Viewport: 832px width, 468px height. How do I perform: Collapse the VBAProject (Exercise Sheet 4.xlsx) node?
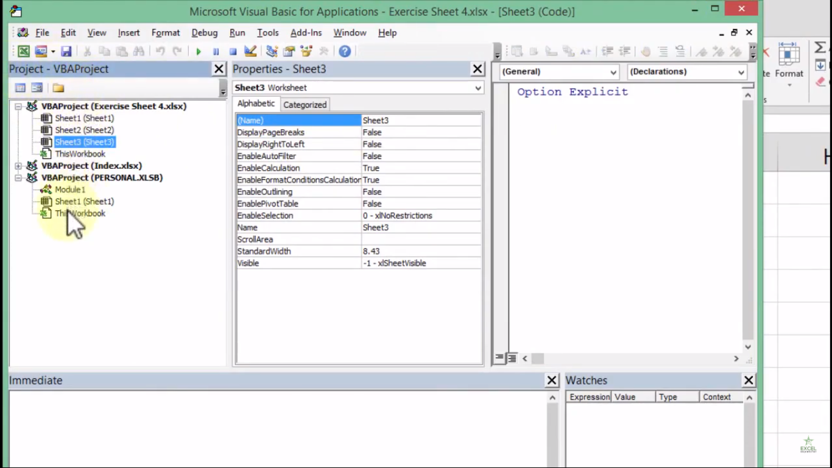18,107
